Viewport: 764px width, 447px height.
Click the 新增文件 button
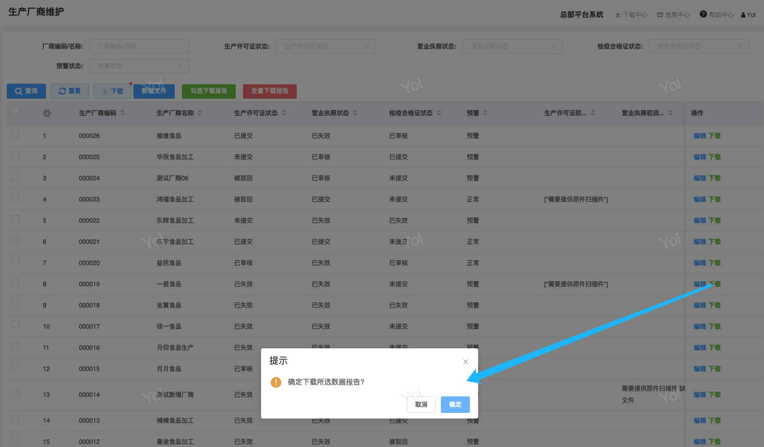coord(154,91)
